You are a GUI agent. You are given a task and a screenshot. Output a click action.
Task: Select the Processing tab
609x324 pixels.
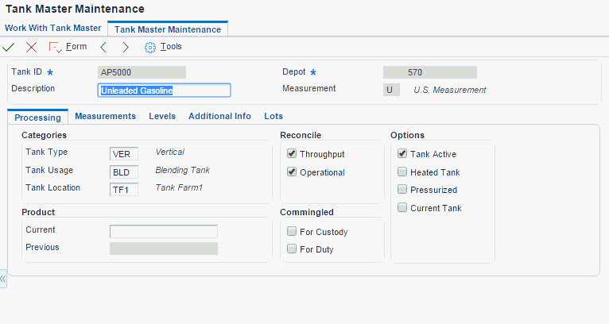tap(37, 118)
